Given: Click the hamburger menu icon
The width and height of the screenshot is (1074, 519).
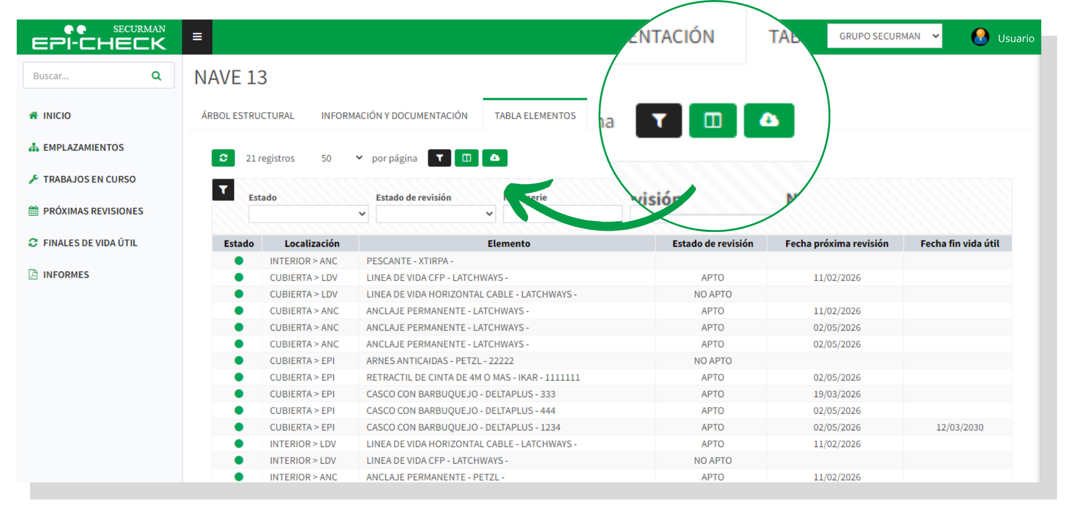Looking at the screenshot, I should (x=197, y=36).
